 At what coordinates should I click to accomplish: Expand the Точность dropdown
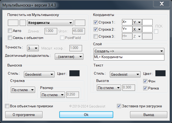point(32,48)
